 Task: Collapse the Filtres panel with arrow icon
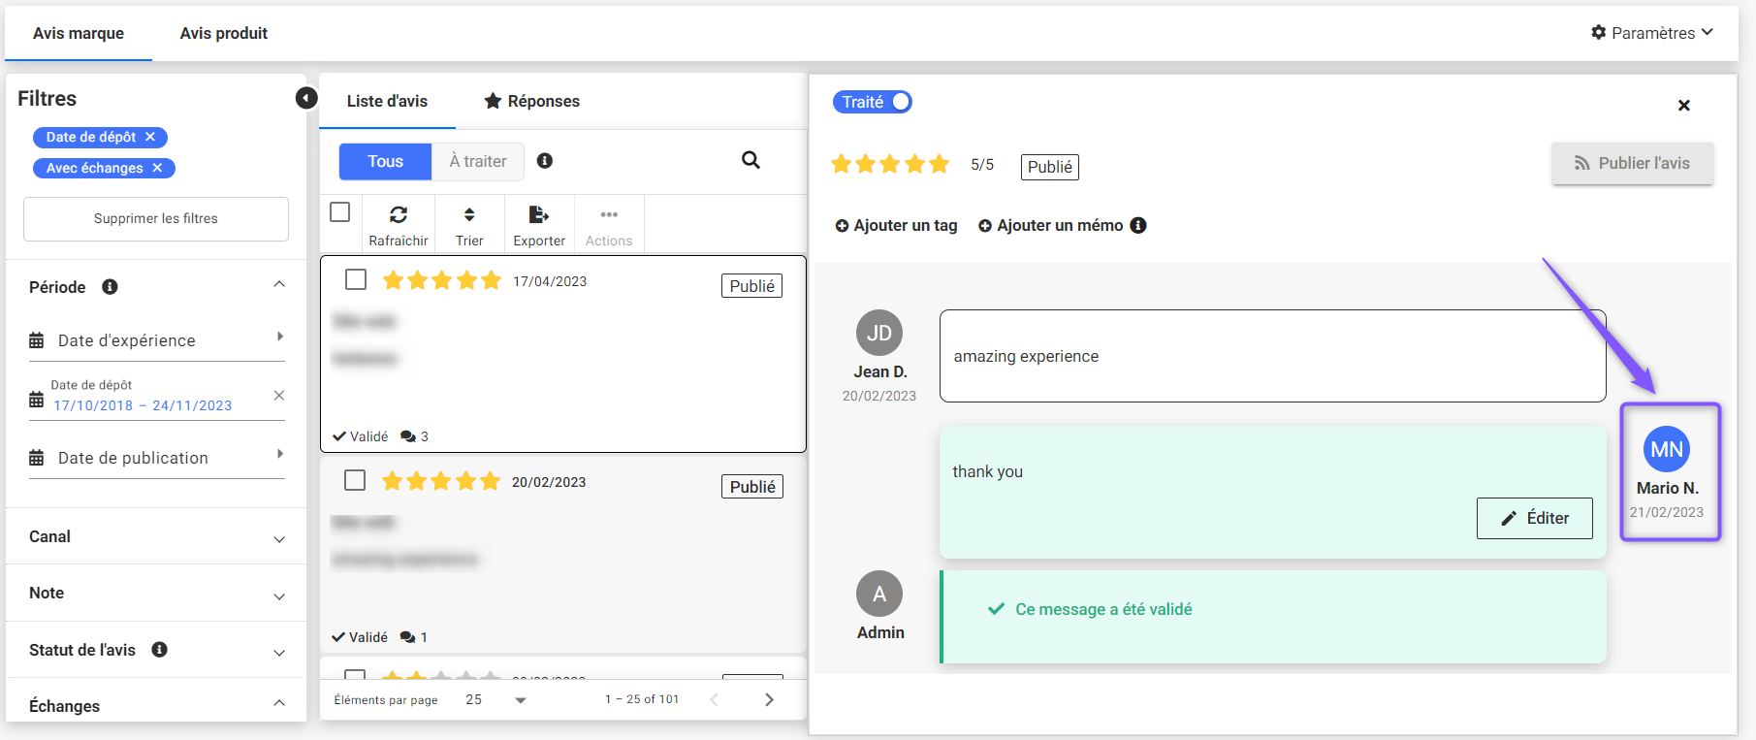pyautogui.click(x=306, y=98)
